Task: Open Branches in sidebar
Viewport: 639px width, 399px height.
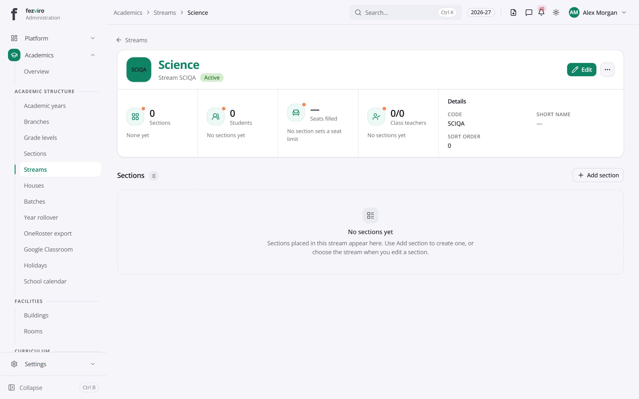Action: tap(36, 121)
